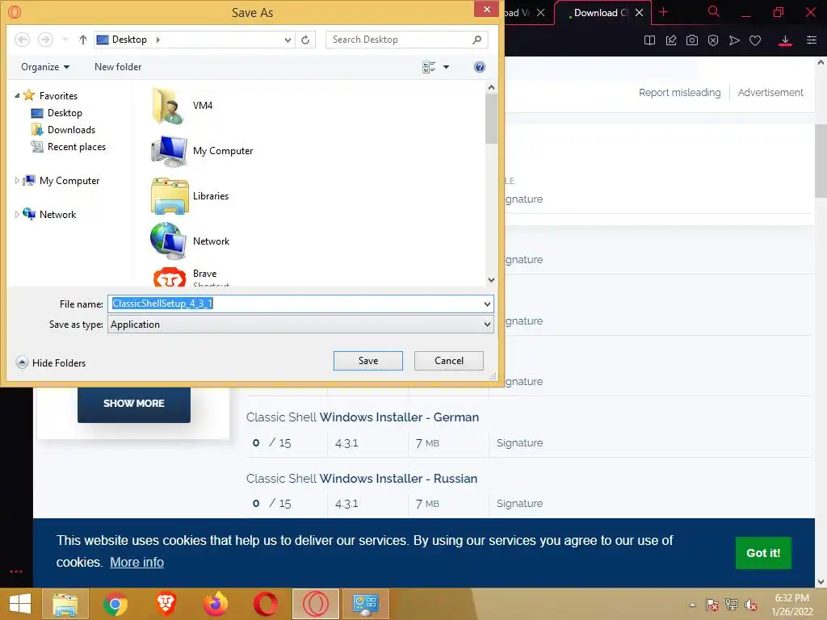The width and height of the screenshot is (827, 620).
Task: Open a new Opera tab with plus
Action: tap(664, 12)
